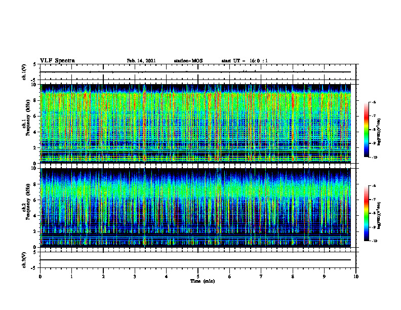Click the ch.3 voltage waveform trace panel
The height and width of the screenshot is (310, 401).
198,260
